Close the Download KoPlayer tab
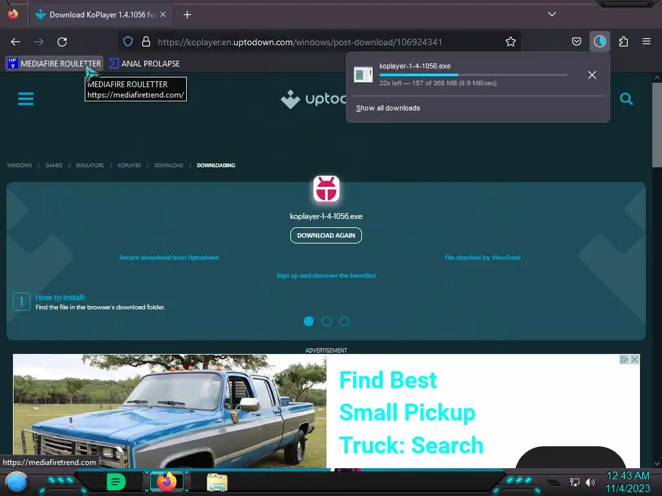Image resolution: width=662 pixels, height=496 pixels. tap(163, 14)
